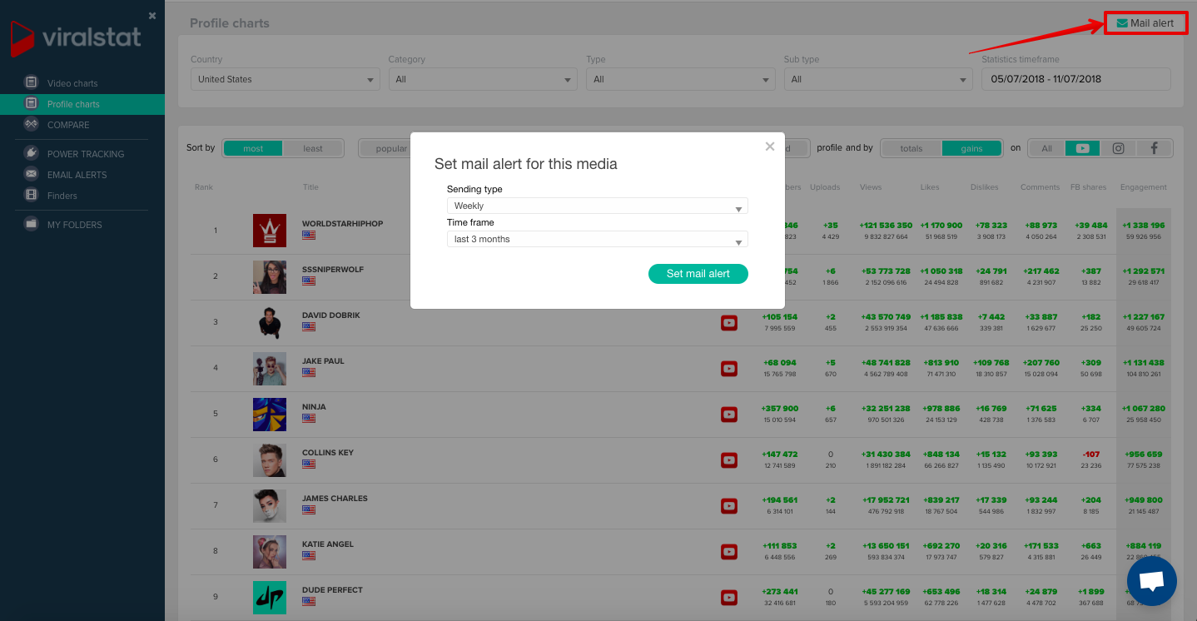Click the Engagement column header
Image resolution: width=1197 pixels, height=621 pixels.
click(x=1144, y=187)
